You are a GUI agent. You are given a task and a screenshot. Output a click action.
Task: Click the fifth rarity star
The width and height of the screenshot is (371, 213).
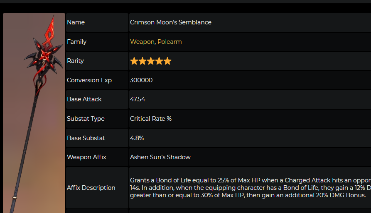[x=167, y=61]
